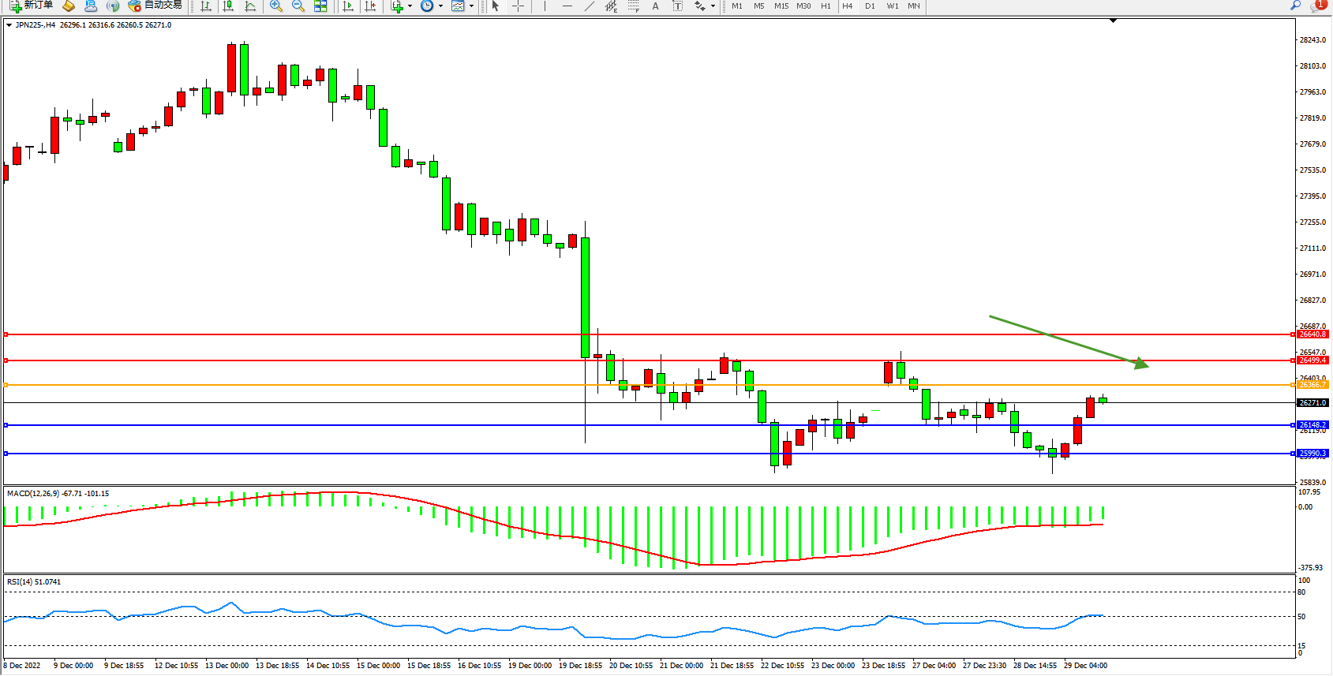
Task: Select the orange horizontal line price label
Action: click(1312, 385)
